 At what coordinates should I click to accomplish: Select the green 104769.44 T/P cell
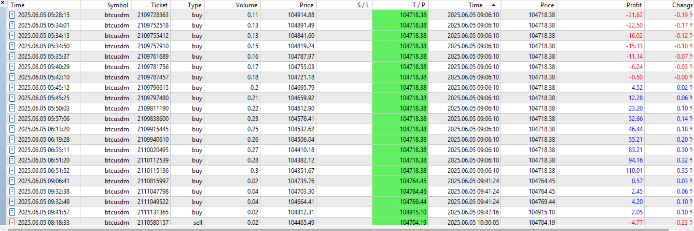[x=400, y=202]
